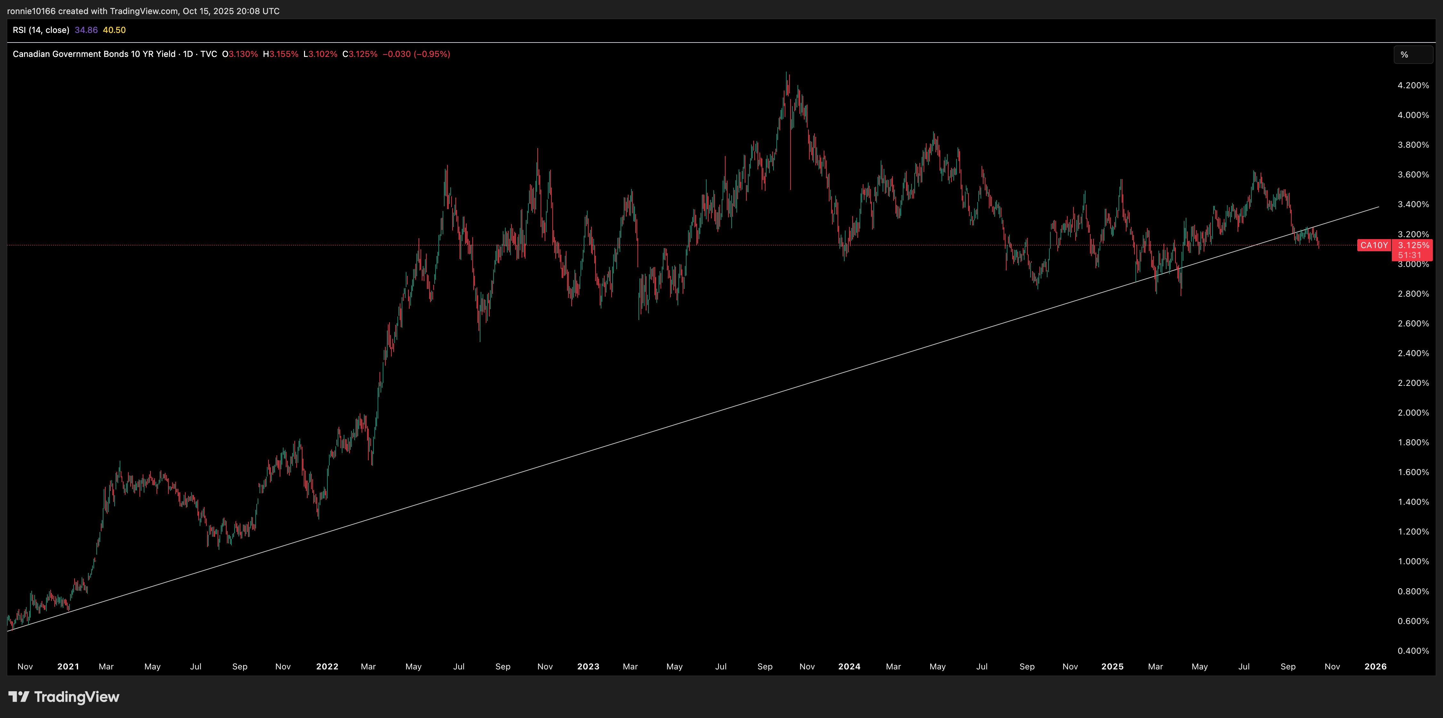Screen dimensions: 1443x718
Task: Click the 2022 year label on time axis
Action: (327, 667)
